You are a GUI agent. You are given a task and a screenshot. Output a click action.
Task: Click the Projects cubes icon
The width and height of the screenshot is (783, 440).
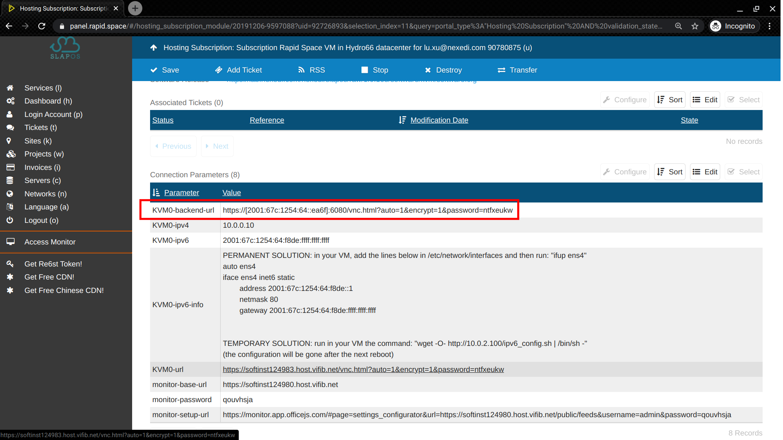tap(11, 154)
